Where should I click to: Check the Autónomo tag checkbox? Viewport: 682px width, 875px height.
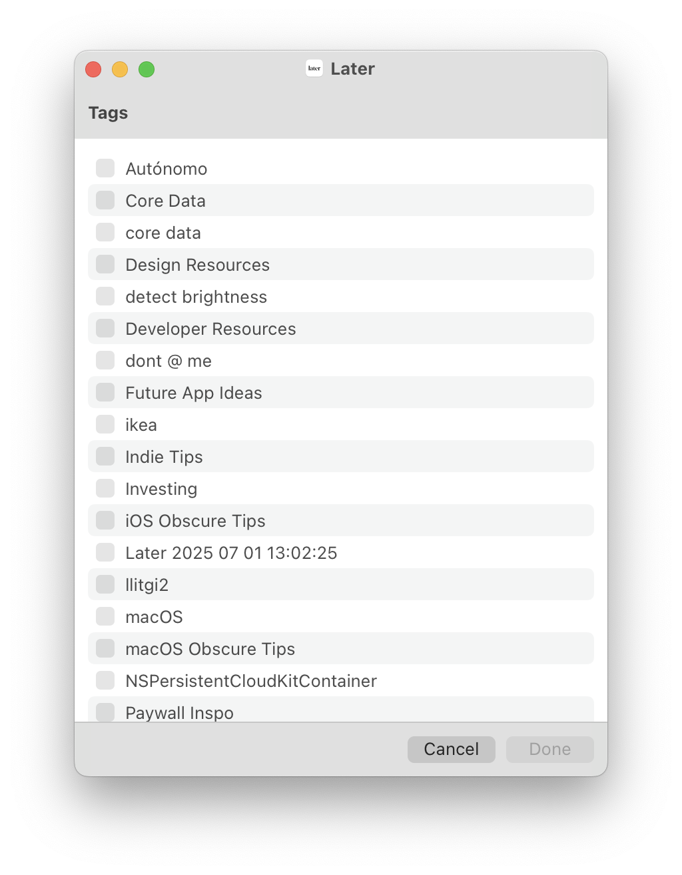[x=105, y=168]
